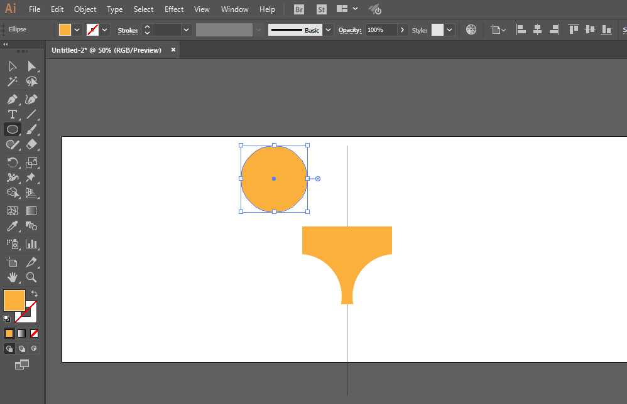Select the Type tool
Viewport: 627px width, 404px height.
tap(12, 114)
